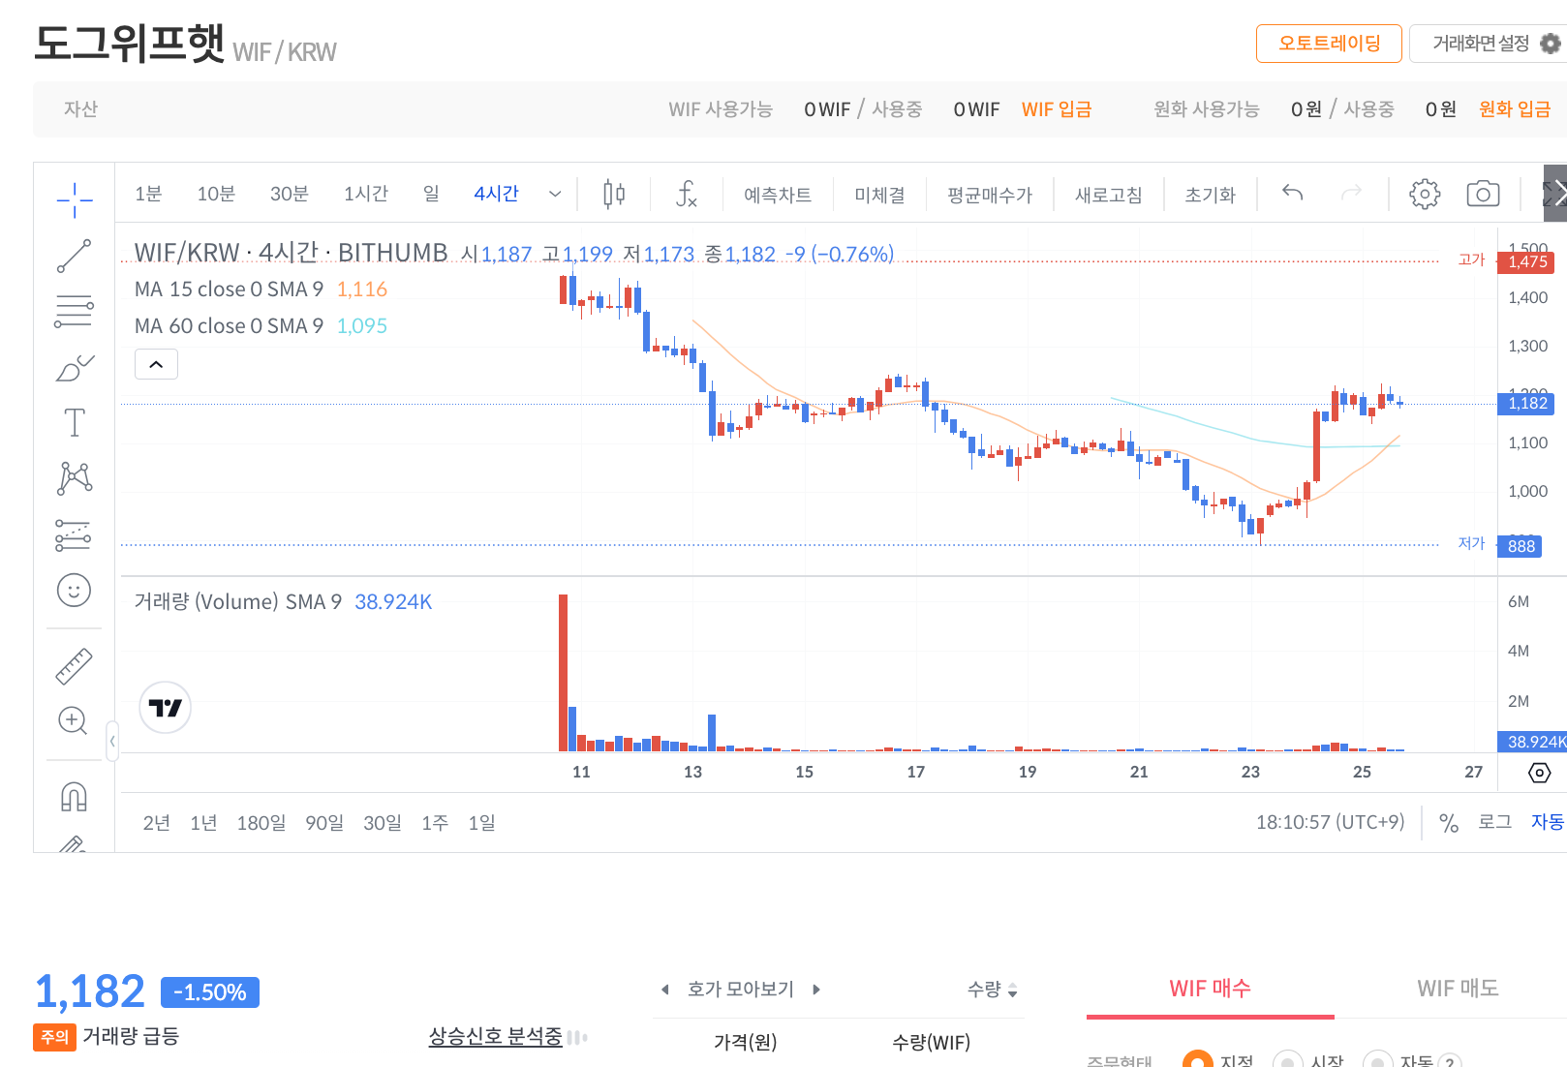Select the text annotation tool
Screen dimensions: 1567x1067
tap(75, 422)
